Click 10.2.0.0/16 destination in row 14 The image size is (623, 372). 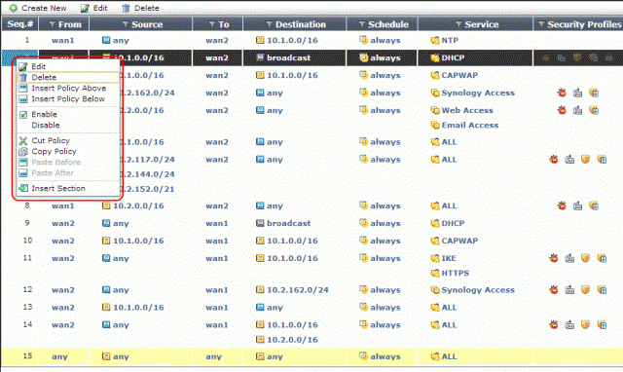(x=292, y=340)
